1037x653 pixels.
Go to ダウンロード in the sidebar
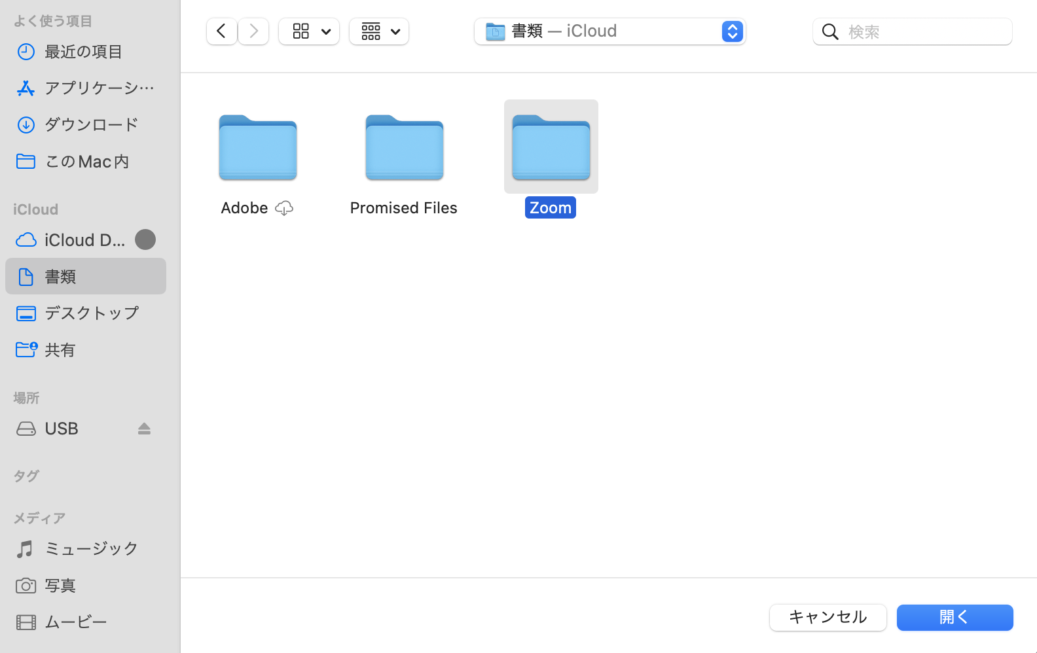pos(91,124)
